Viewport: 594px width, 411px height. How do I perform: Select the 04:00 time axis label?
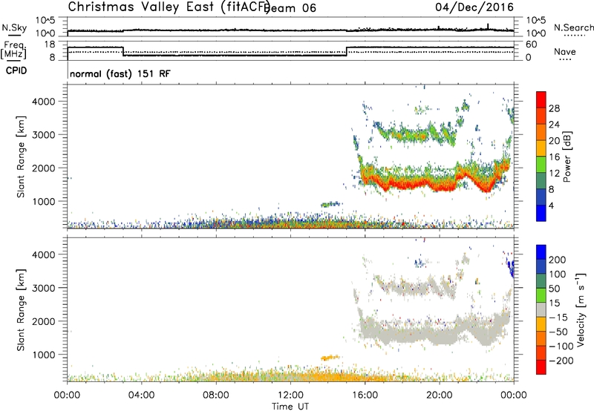pyautogui.click(x=141, y=395)
